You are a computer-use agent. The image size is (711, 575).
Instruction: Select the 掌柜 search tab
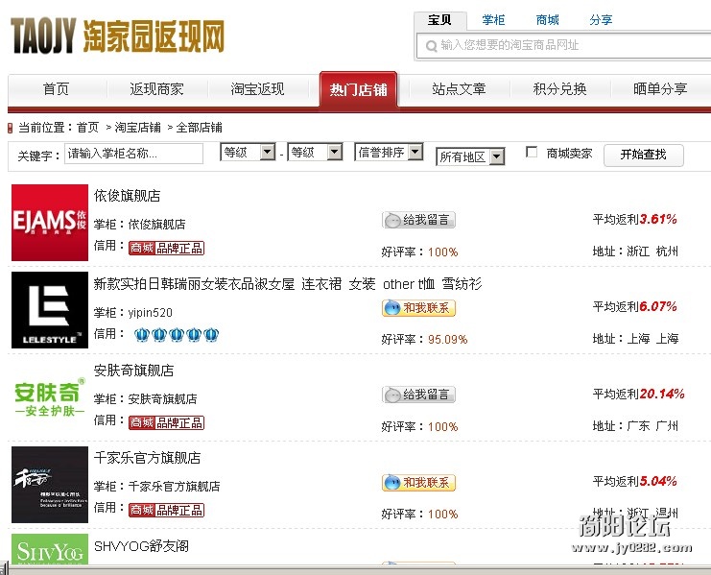493,20
